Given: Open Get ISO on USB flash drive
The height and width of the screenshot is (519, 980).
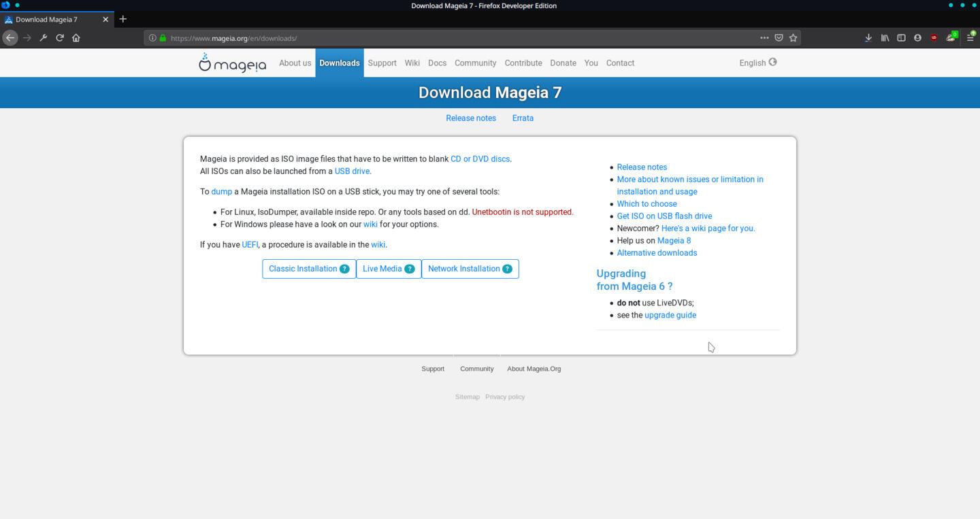Looking at the screenshot, I should coord(664,216).
